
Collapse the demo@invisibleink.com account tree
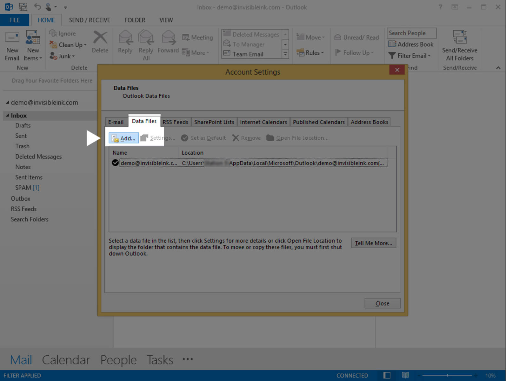7,103
